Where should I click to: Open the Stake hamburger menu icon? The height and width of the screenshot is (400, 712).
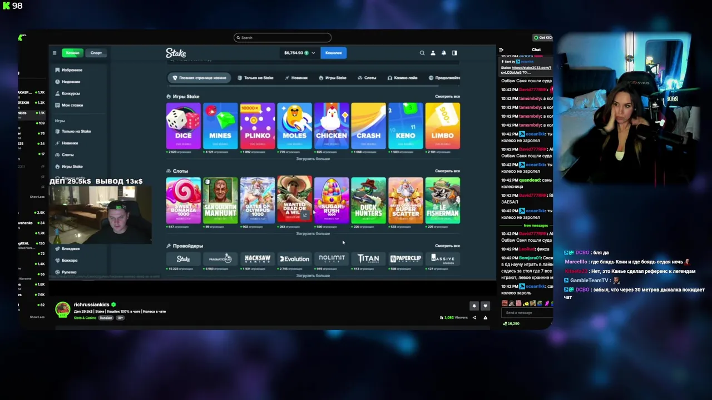55,53
